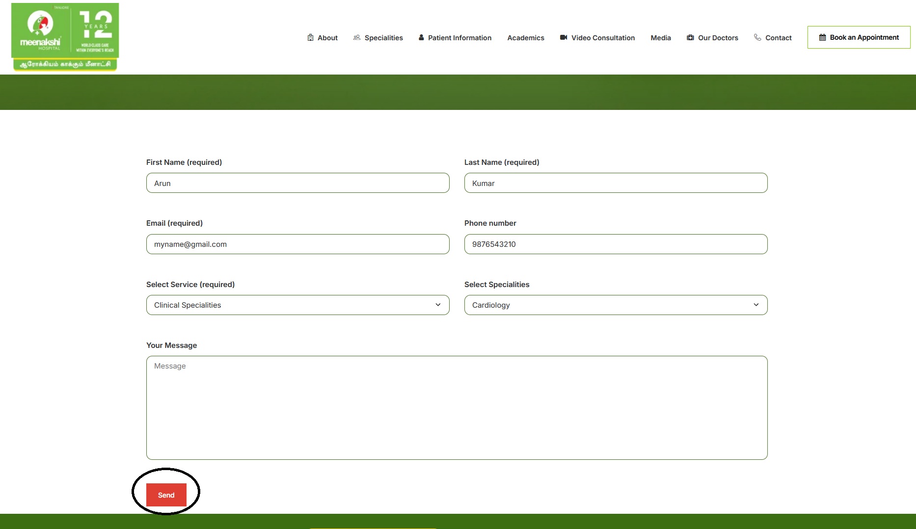This screenshot has height=529, width=916.
Task: Click into the Last Name field
Action: (616, 183)
